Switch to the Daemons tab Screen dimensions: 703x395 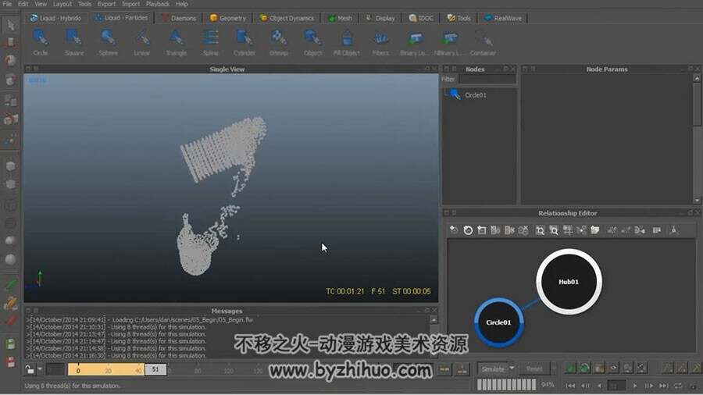point(179,18)
